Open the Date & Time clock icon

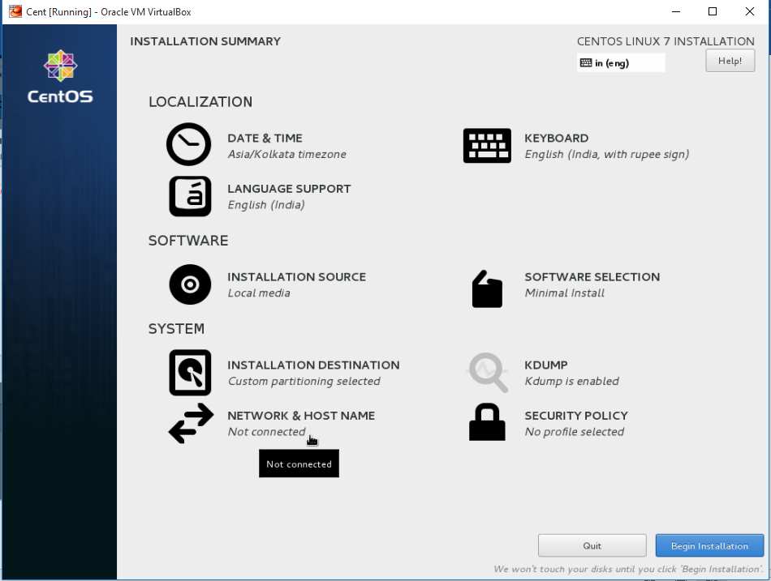coord(189,144)
